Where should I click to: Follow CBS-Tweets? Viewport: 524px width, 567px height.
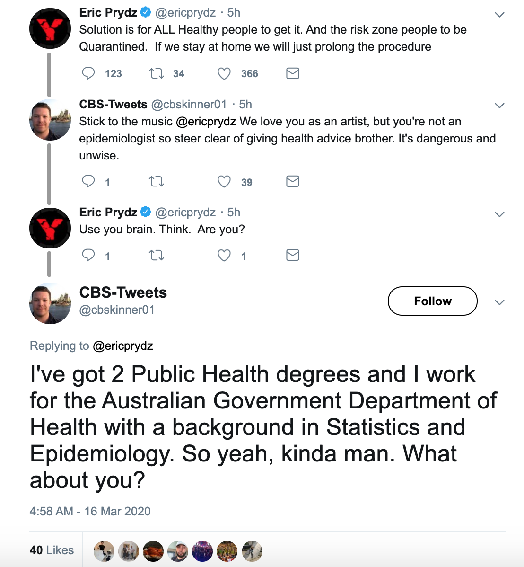tap(432, 301)
